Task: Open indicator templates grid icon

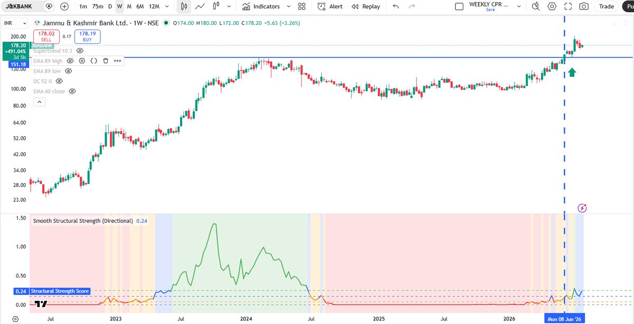Action: [302, 6]
